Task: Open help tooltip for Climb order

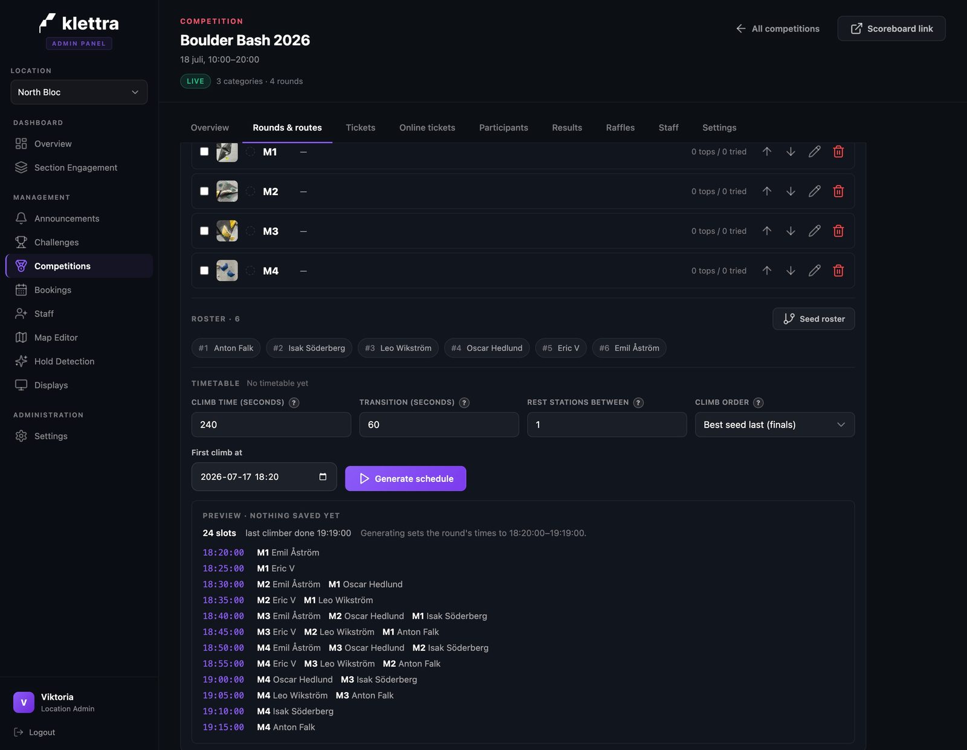Action: coord(758,403)
